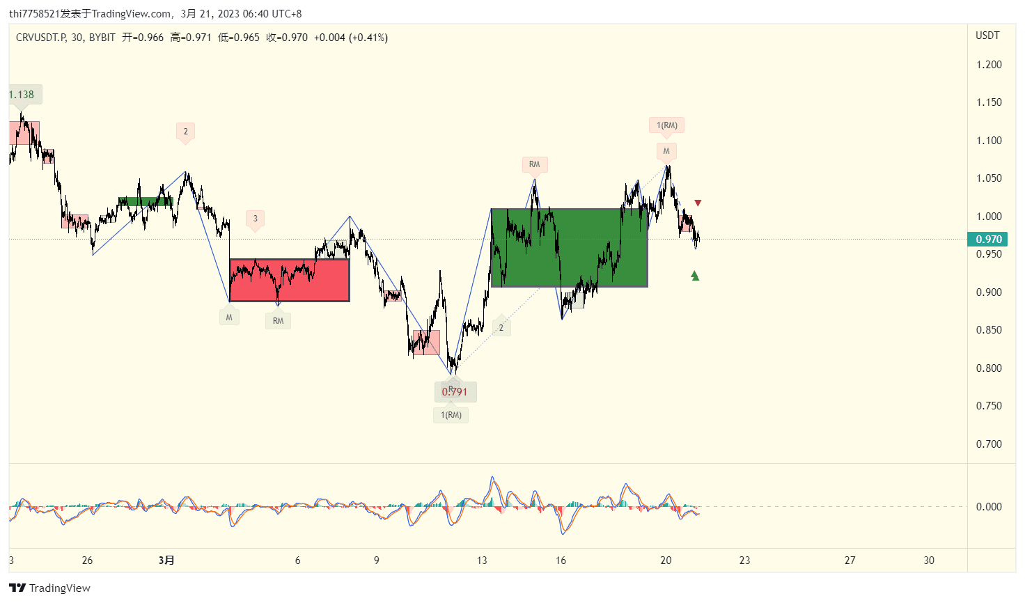Click the green up-arrow marker
Screen dimensions: 1025x603
pyautogui.click(x=695, y=276)
